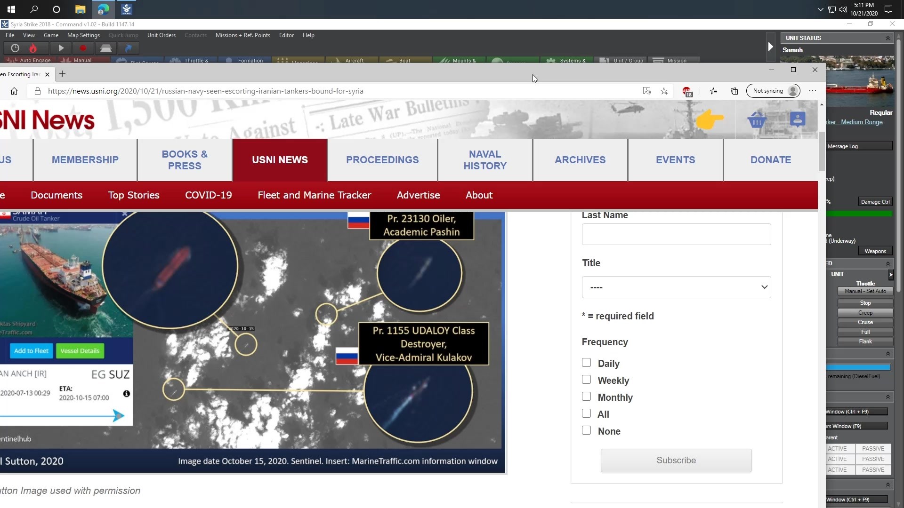This screenshot has width=904, height=508.
Task: Collapse the fuel section in Command sidebar
Action: tap(888, 353)
